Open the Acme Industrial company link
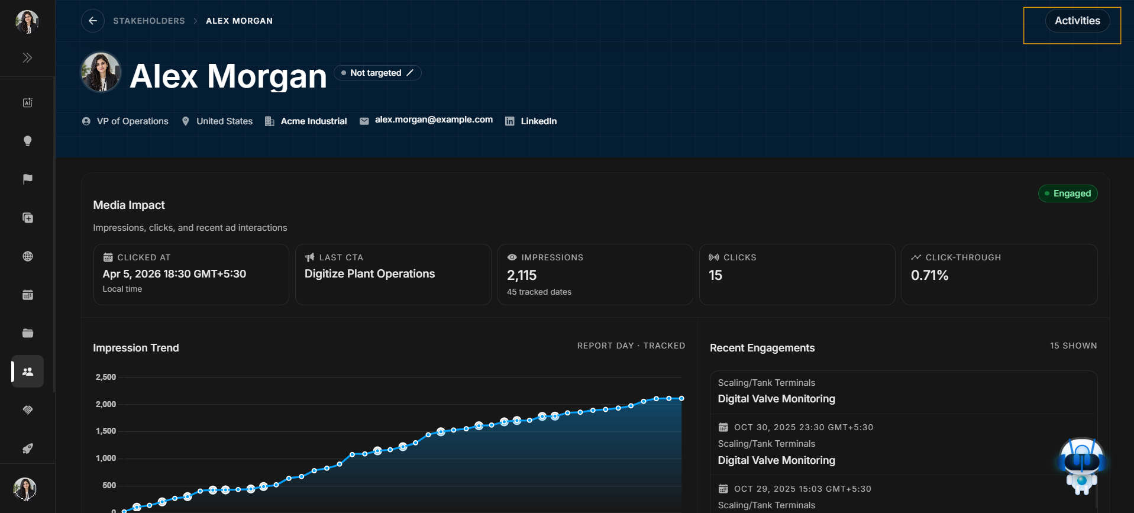 pyautogui.click(x=314, y=121)
